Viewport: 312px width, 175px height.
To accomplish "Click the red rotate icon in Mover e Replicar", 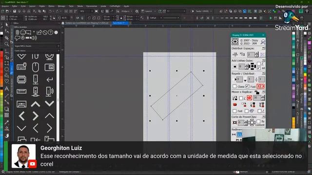I will point(249,98).
